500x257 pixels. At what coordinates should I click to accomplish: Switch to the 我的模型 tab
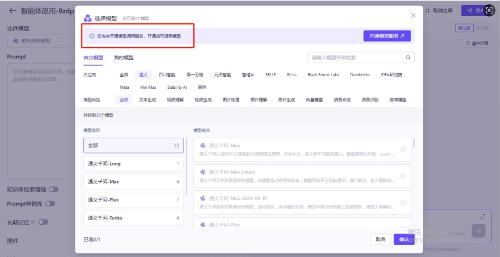click(x=124, y=58)
